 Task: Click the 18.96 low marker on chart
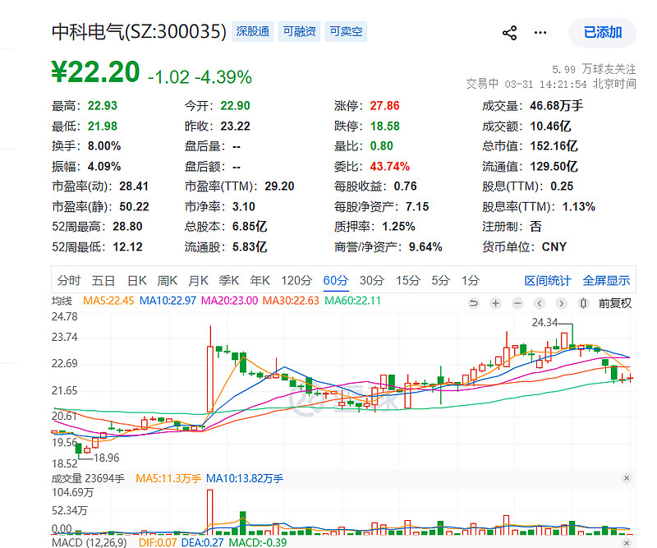coord(107,458)
